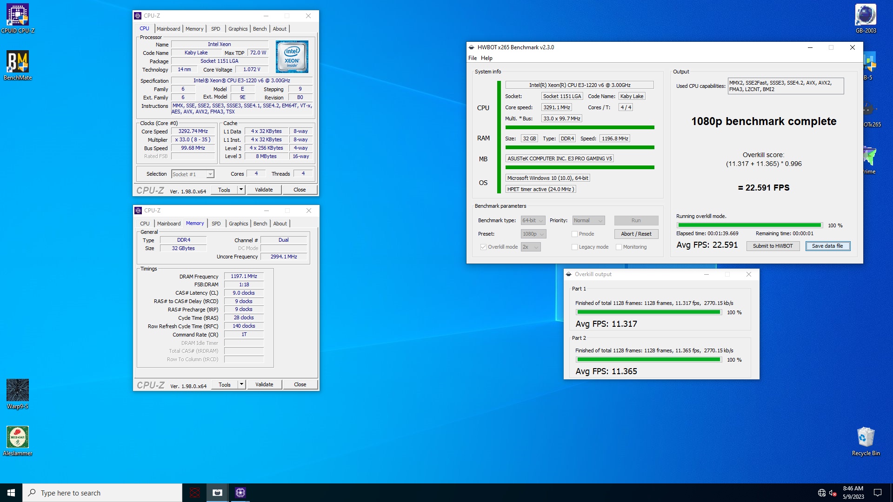Click the CPU name field in HWBOT

pyautogui.click(x=580, y=85)
